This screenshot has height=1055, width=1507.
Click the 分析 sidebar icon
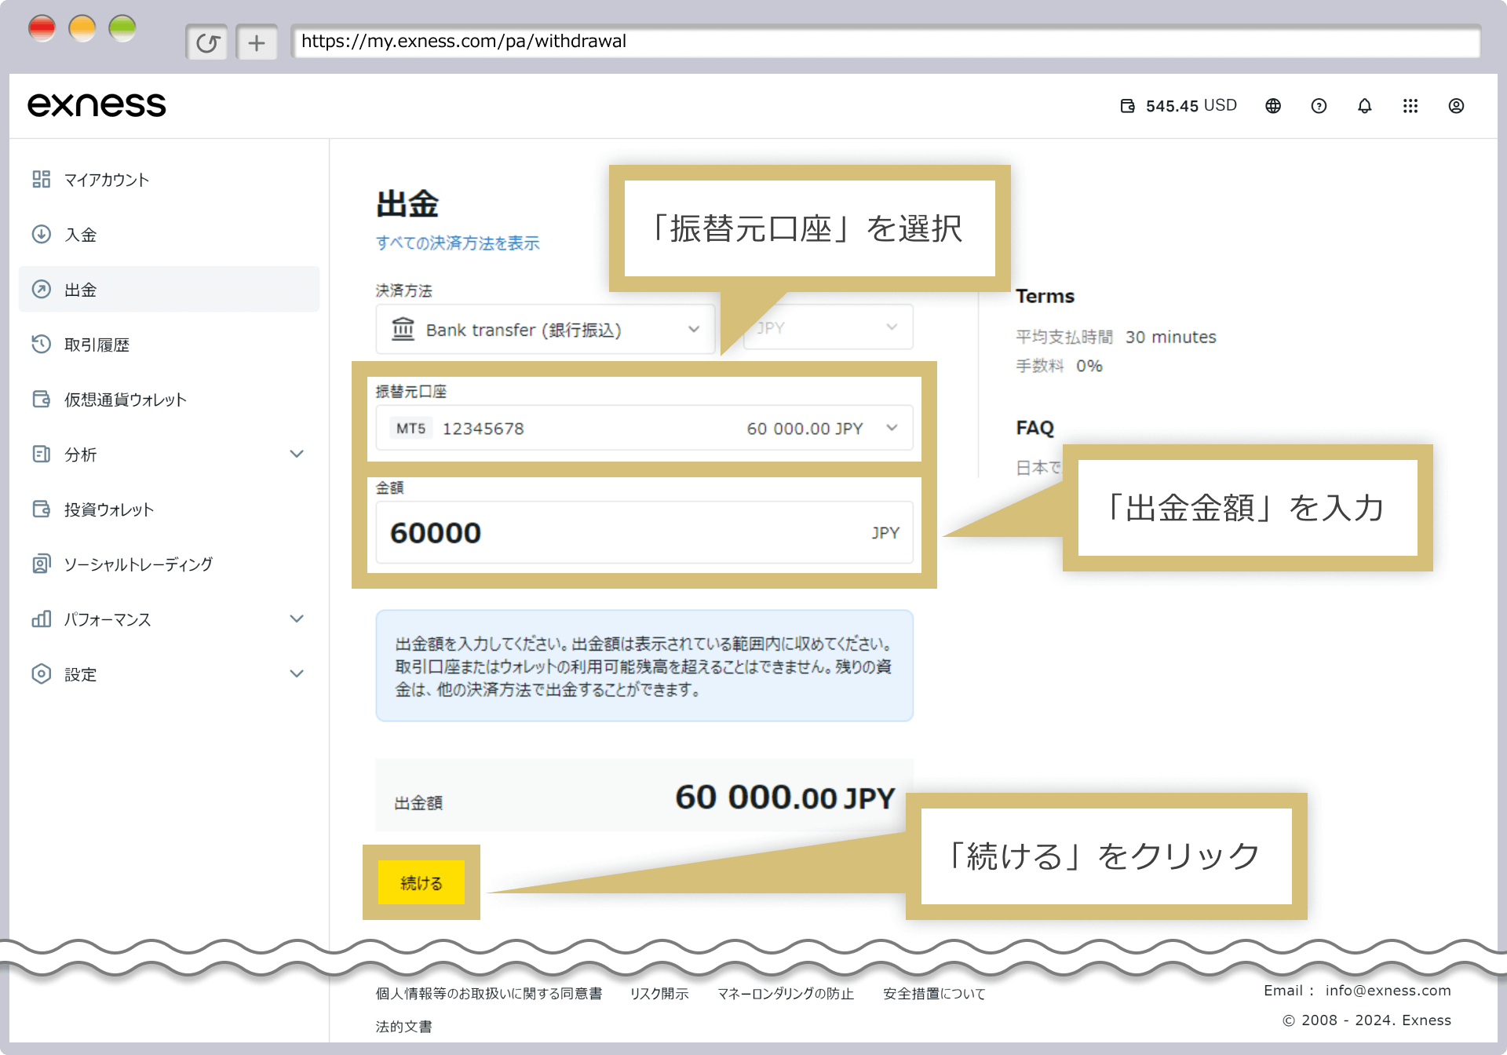41,454
